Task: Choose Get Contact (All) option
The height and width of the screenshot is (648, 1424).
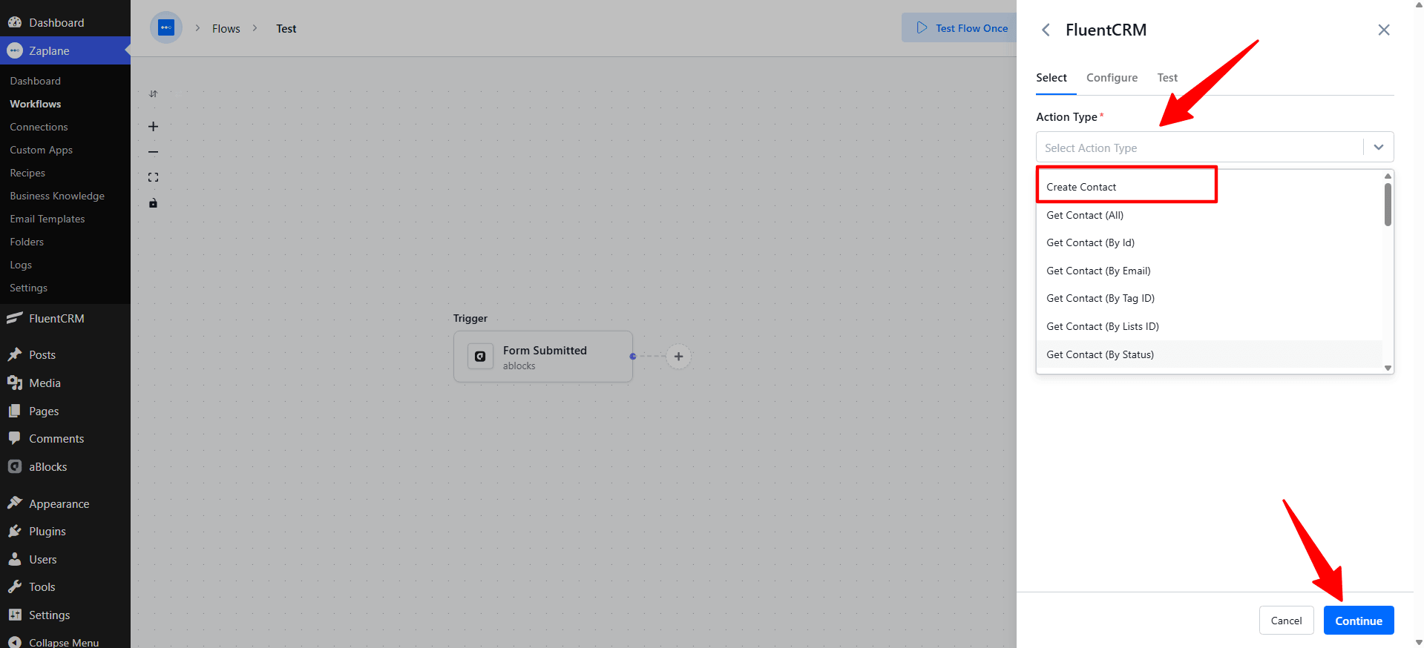Action: pos(1210,215)
